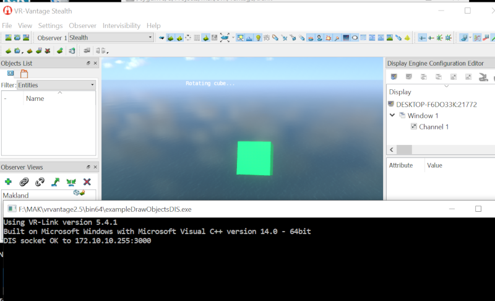The height and width of the screenshot is (301, 495).
Task: Select DESKTOP-F6DO33K:21772 display entry
Action: 436,105
